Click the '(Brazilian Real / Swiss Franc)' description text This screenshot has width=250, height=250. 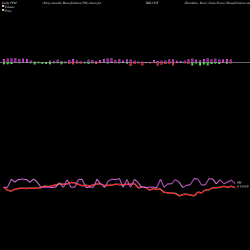click(205, 3)
